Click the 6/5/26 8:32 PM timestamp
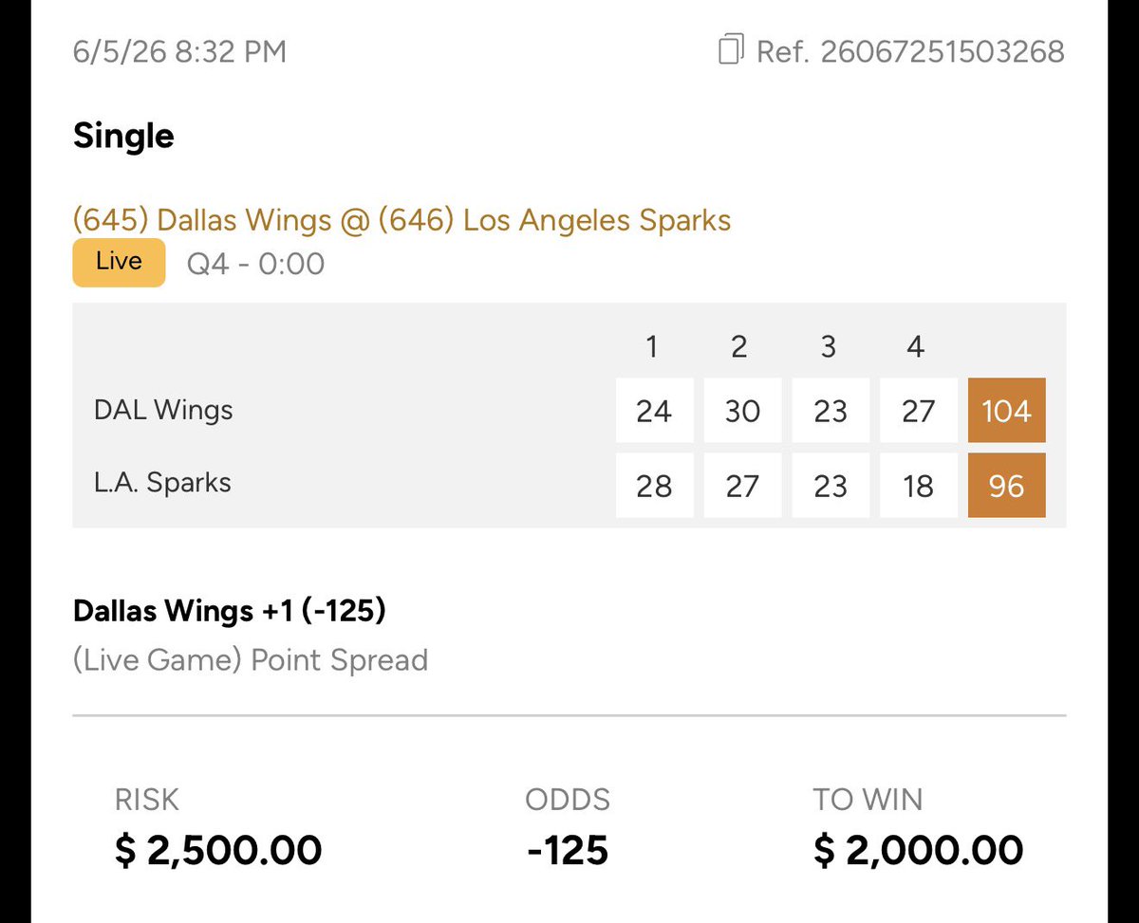This screenshot has height=923, width=1139. [x=179, y=50]
